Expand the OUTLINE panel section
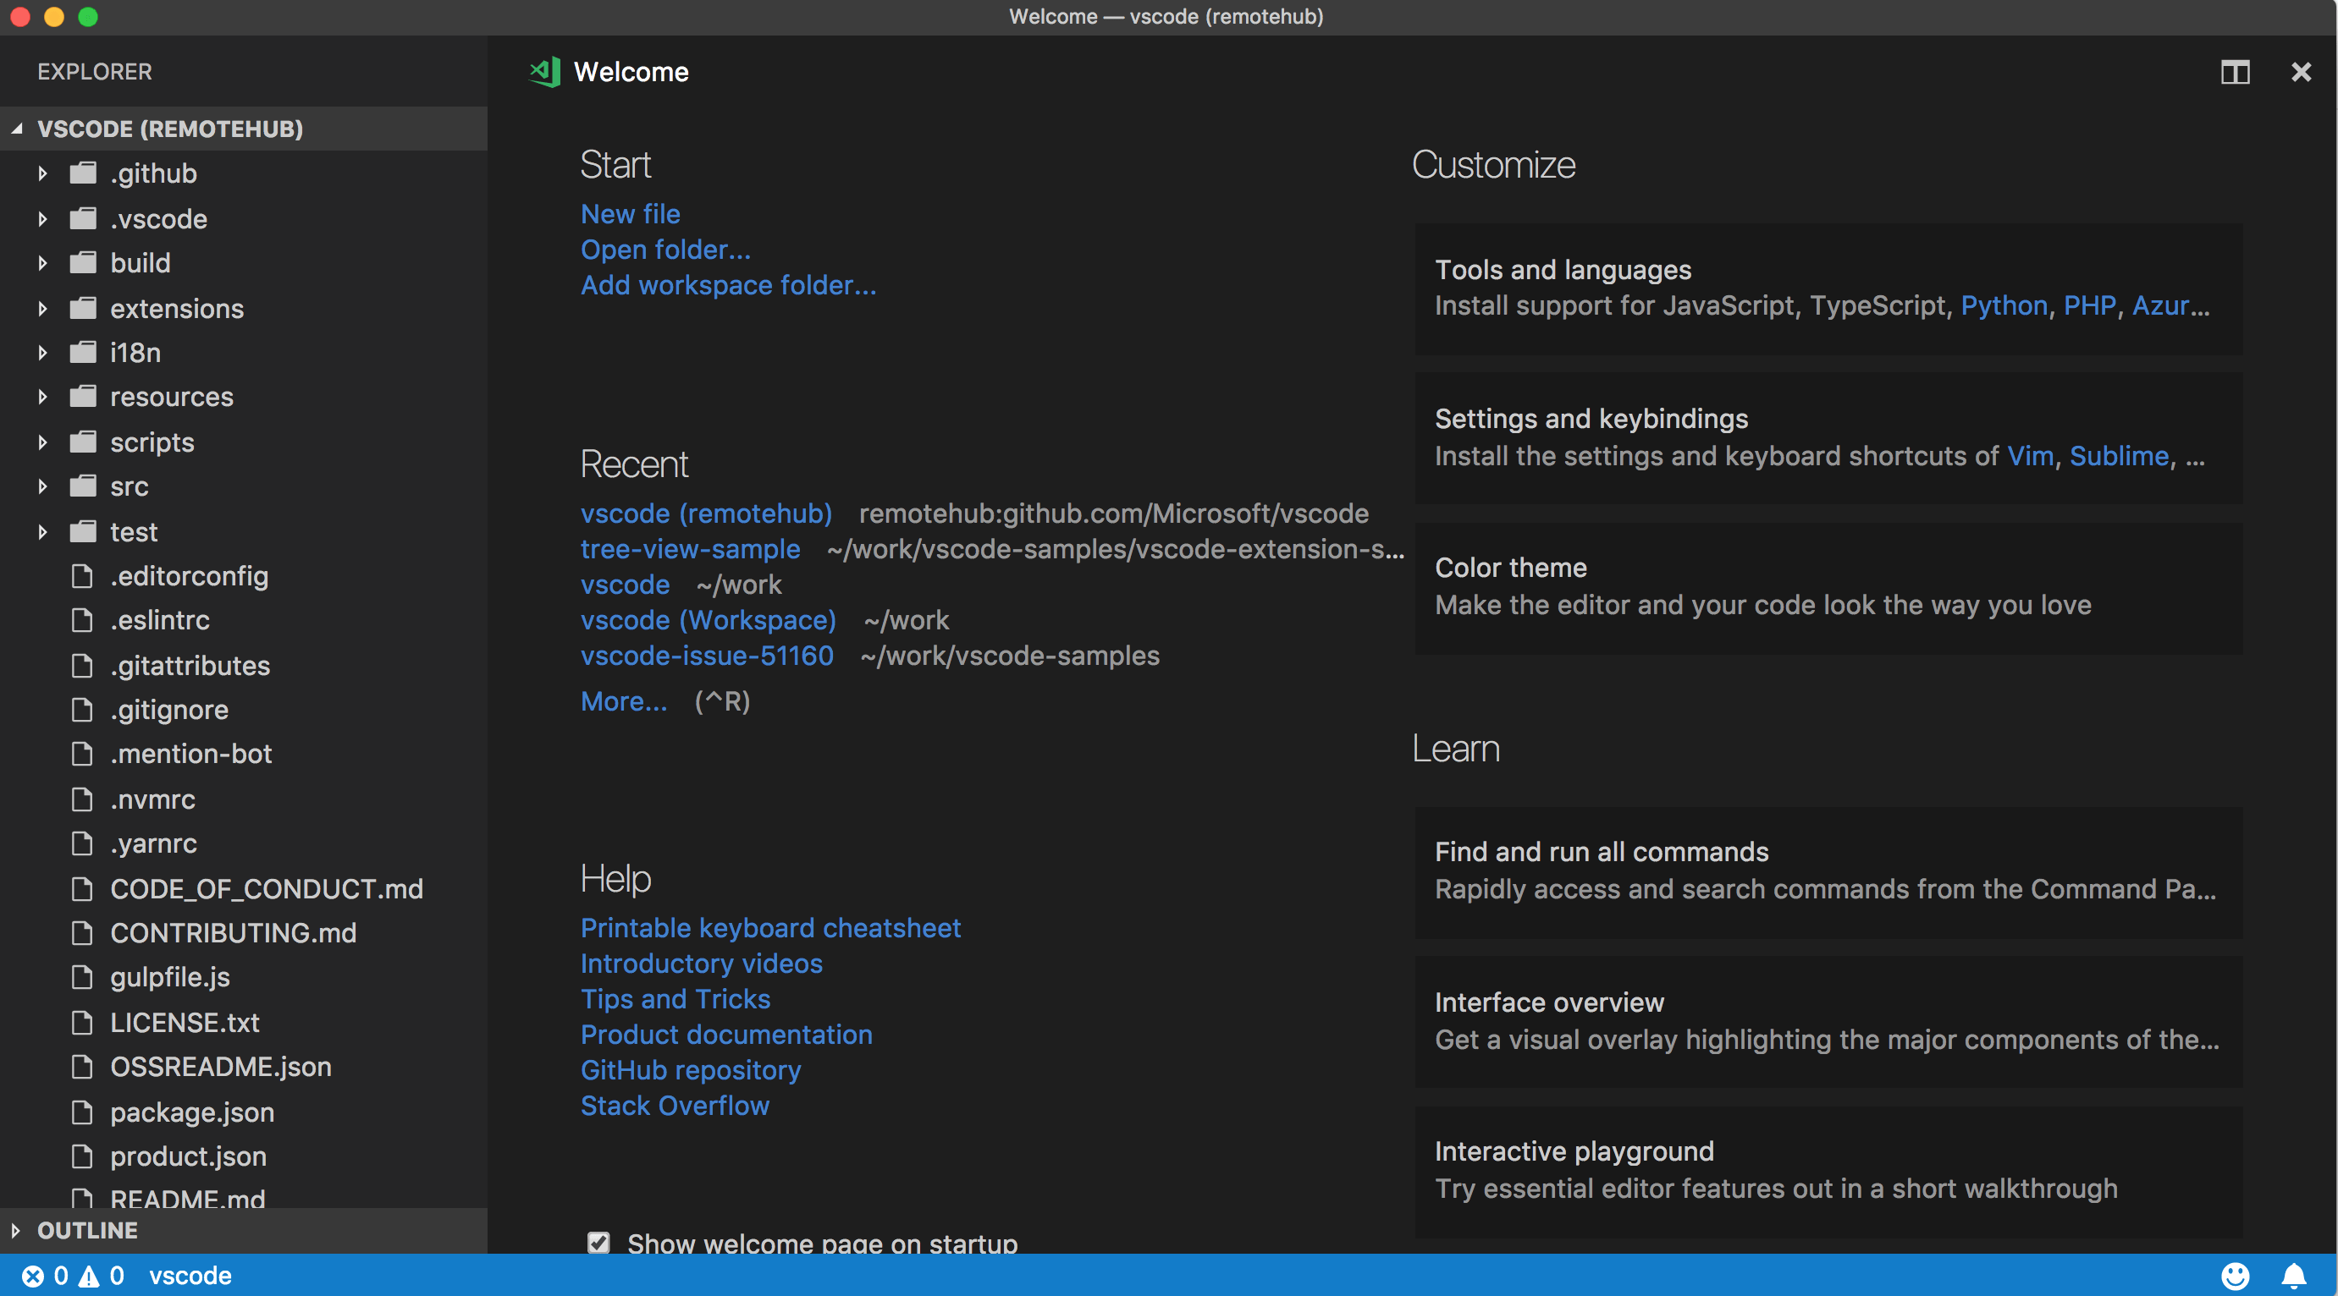This screenshot has width=2338, height=1296. click(x=16, y=1229)
